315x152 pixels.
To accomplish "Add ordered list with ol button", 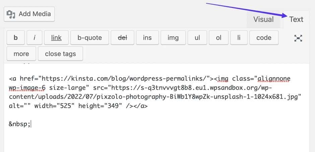I will [x=218, y=38].
